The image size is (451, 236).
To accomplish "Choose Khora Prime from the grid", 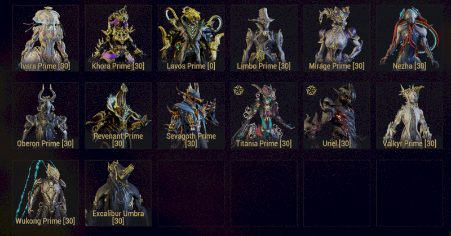I will 118,38.
